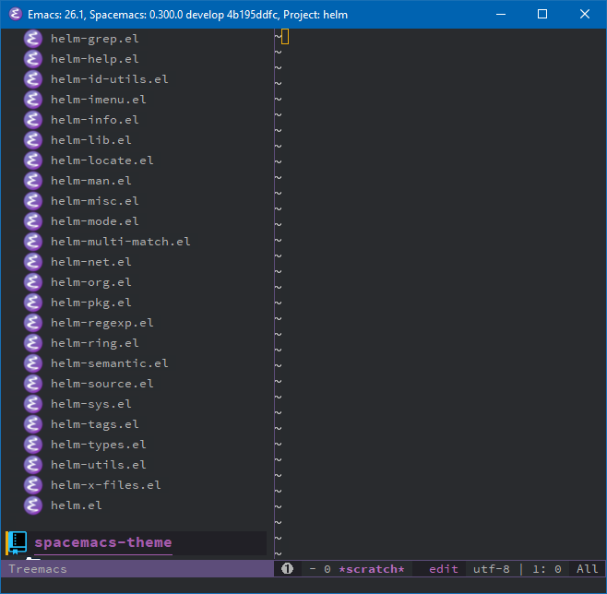The height and width of the screenshot is (594, 607).
Task: Click the icon next to helm-locate.el
Action: tap(33, 160)
